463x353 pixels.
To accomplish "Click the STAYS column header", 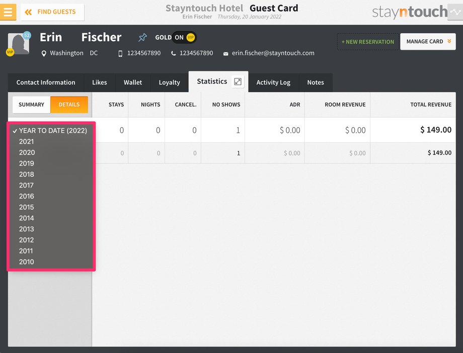I will click(116, 105).
